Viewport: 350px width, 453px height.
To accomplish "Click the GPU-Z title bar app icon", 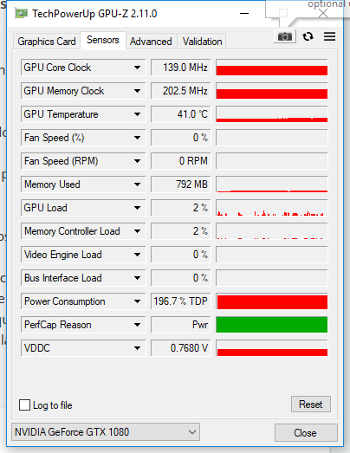I will point(22,14).
